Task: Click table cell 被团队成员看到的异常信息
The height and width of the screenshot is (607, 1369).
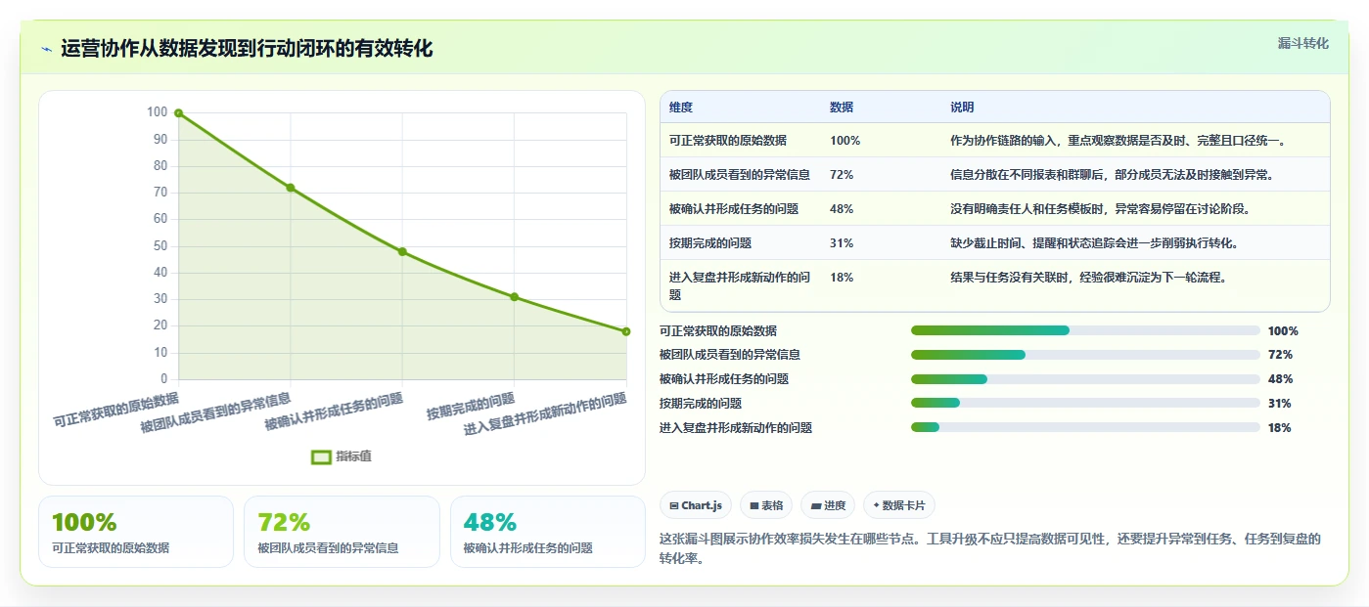Action: click(x=740, y=175)
